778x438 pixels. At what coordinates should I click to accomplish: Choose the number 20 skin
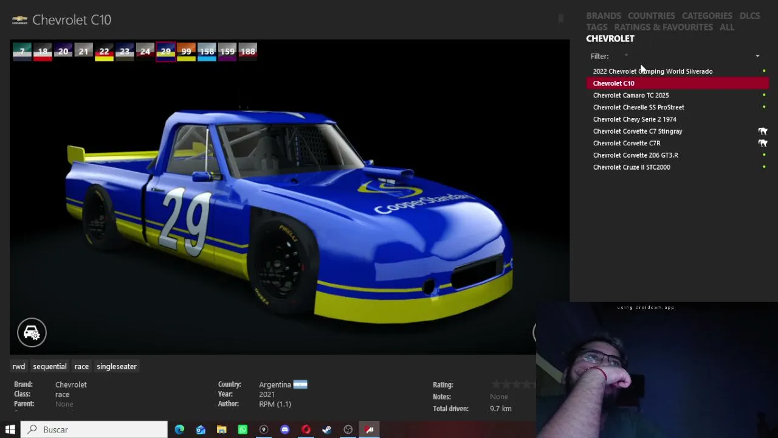click(63, 52)
